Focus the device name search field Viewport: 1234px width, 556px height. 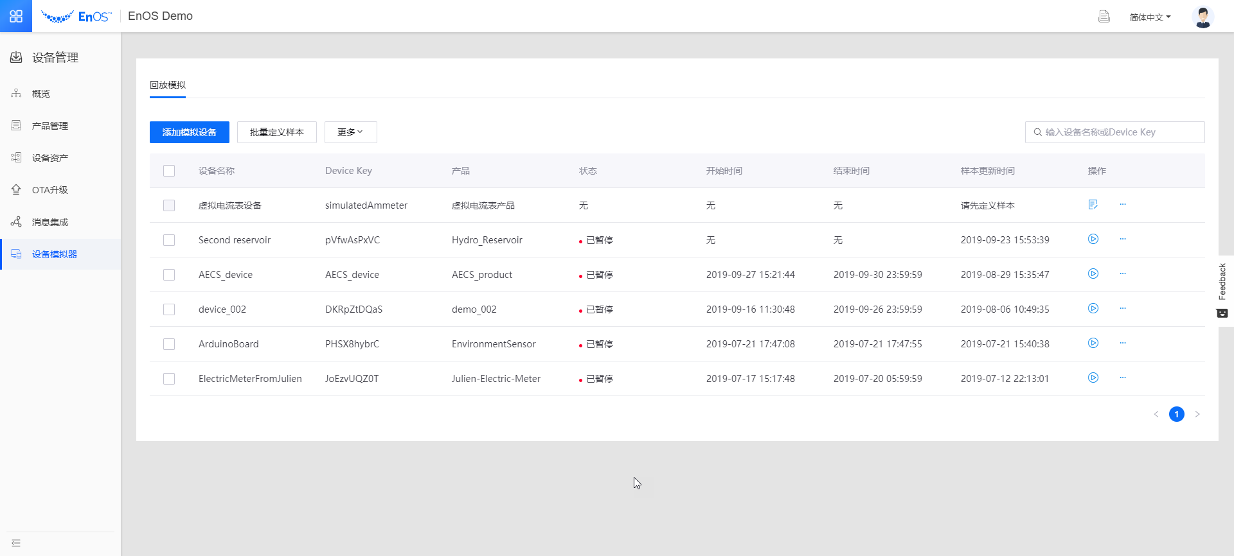[1118, 132]
